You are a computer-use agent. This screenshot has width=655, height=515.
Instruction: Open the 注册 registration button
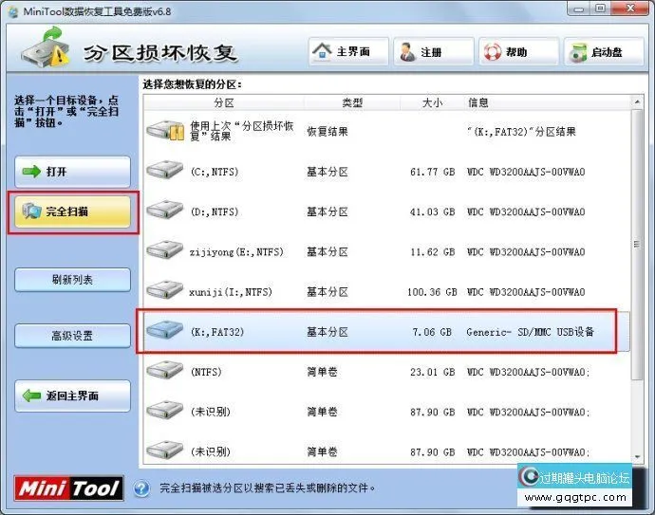pos(432,51)
